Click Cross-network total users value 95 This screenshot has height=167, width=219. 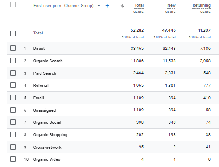pos(141,147)
